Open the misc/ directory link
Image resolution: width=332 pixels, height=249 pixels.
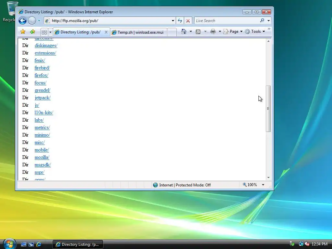pos(40,142)
